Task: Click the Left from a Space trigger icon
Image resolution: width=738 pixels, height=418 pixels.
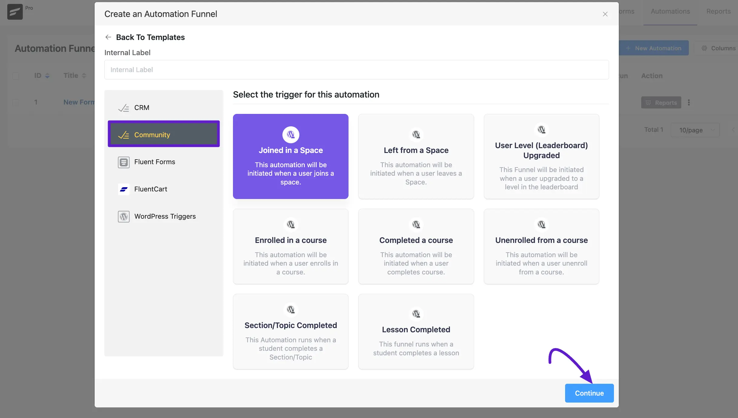Action: (416, 134)
